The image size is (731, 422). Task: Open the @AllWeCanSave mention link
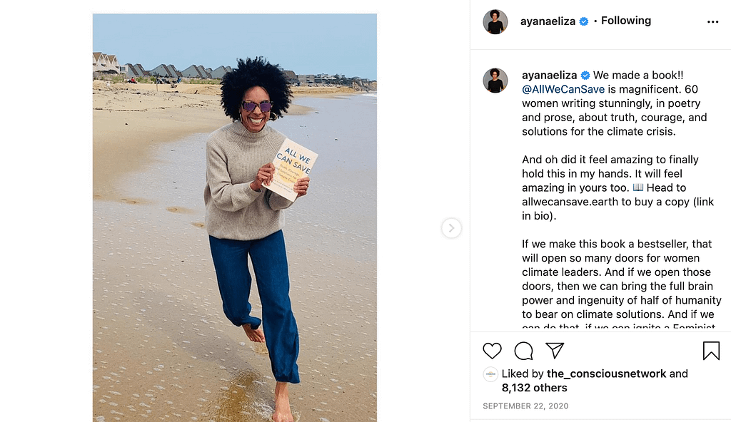pyautogui.click(x=563, y=89)
